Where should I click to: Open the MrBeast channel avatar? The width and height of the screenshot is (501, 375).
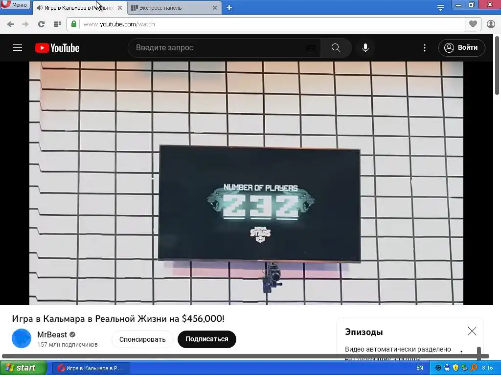tap(22, 338)
